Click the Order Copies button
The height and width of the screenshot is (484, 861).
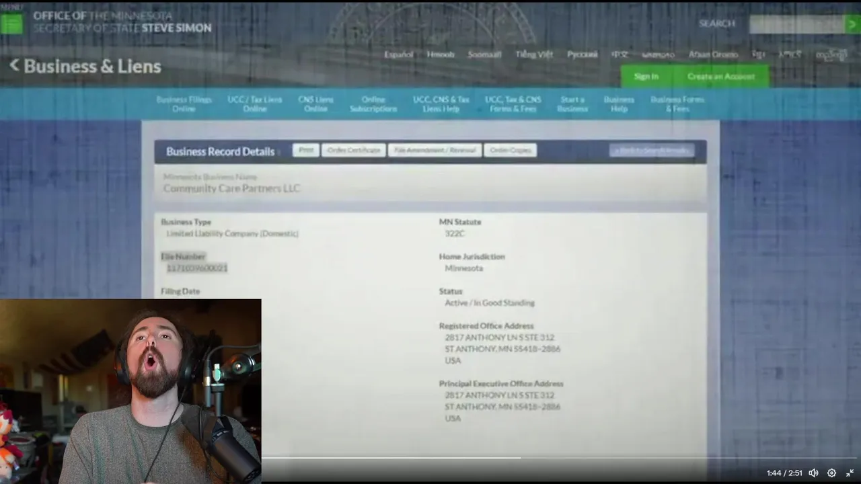(511, 150)
